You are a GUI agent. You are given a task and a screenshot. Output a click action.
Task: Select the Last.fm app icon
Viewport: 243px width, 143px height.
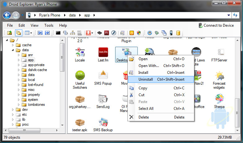(x=103, y=55)
